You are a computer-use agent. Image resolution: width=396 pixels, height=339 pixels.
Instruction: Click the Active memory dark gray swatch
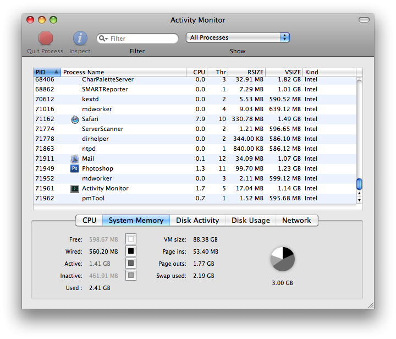(x=131, y=263)
